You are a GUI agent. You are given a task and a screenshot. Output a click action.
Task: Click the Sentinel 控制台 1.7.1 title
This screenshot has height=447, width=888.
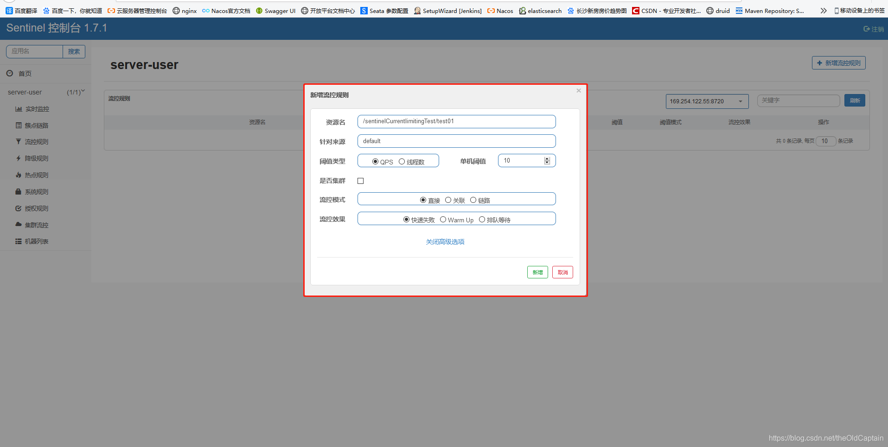pos(57,28)
